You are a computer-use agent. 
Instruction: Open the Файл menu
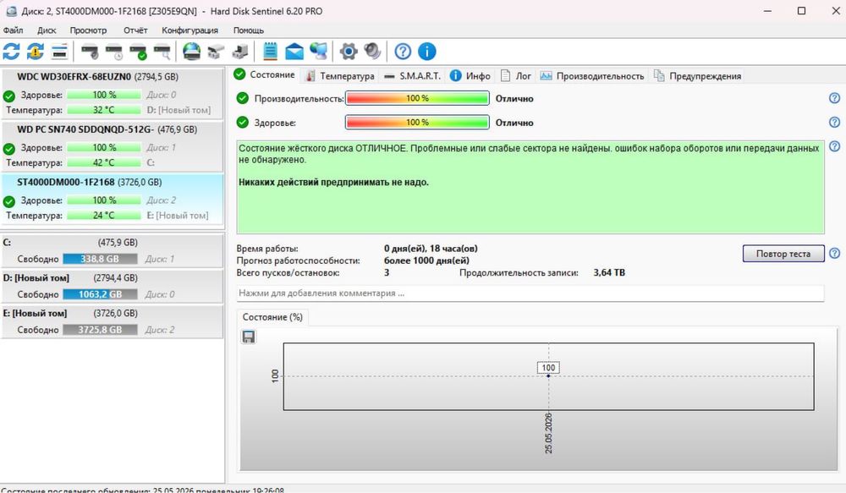pos(13,30)
